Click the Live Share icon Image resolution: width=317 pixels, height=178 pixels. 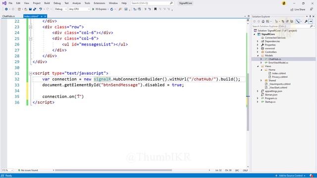click(292, 9)
